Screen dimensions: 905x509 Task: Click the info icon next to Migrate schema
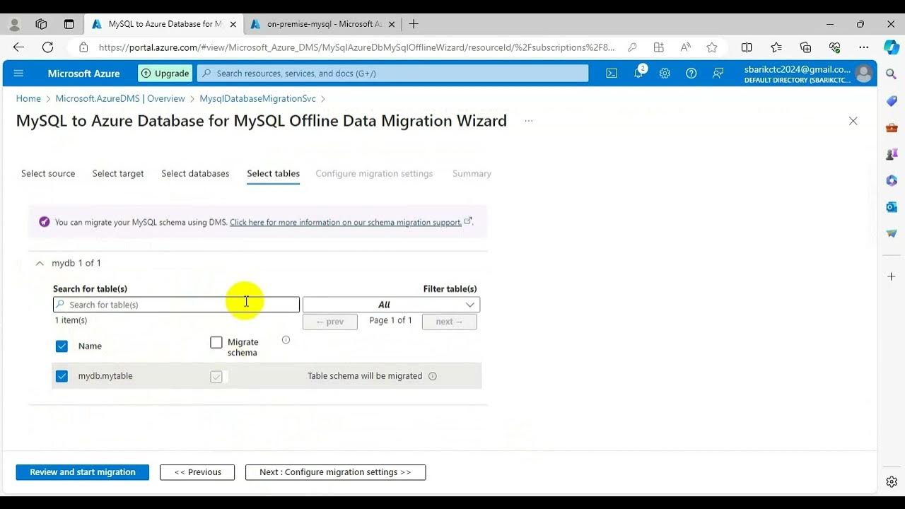(x=286, y=340)
